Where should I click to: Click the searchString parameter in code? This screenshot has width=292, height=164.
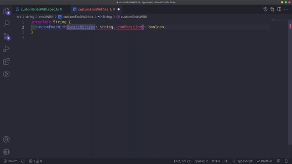click(x=82, y=27)
